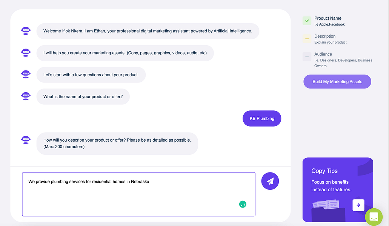
Task: Select the green checkmark next to Product Name
Action: (x=306, y=21)
